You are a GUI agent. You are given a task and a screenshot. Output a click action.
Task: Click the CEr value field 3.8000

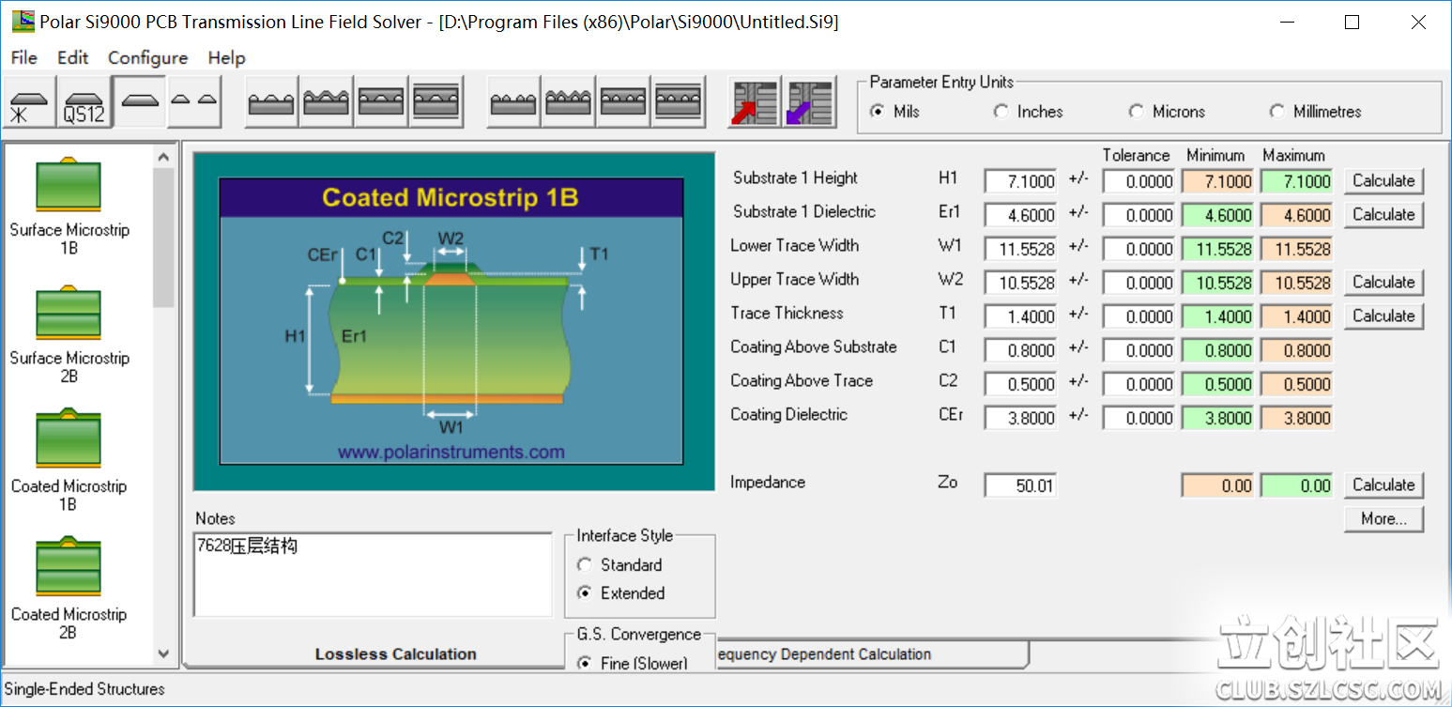1020,418
